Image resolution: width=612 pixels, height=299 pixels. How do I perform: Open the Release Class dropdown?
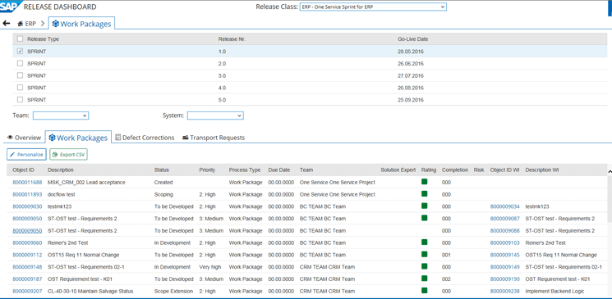tap(373, 7)
